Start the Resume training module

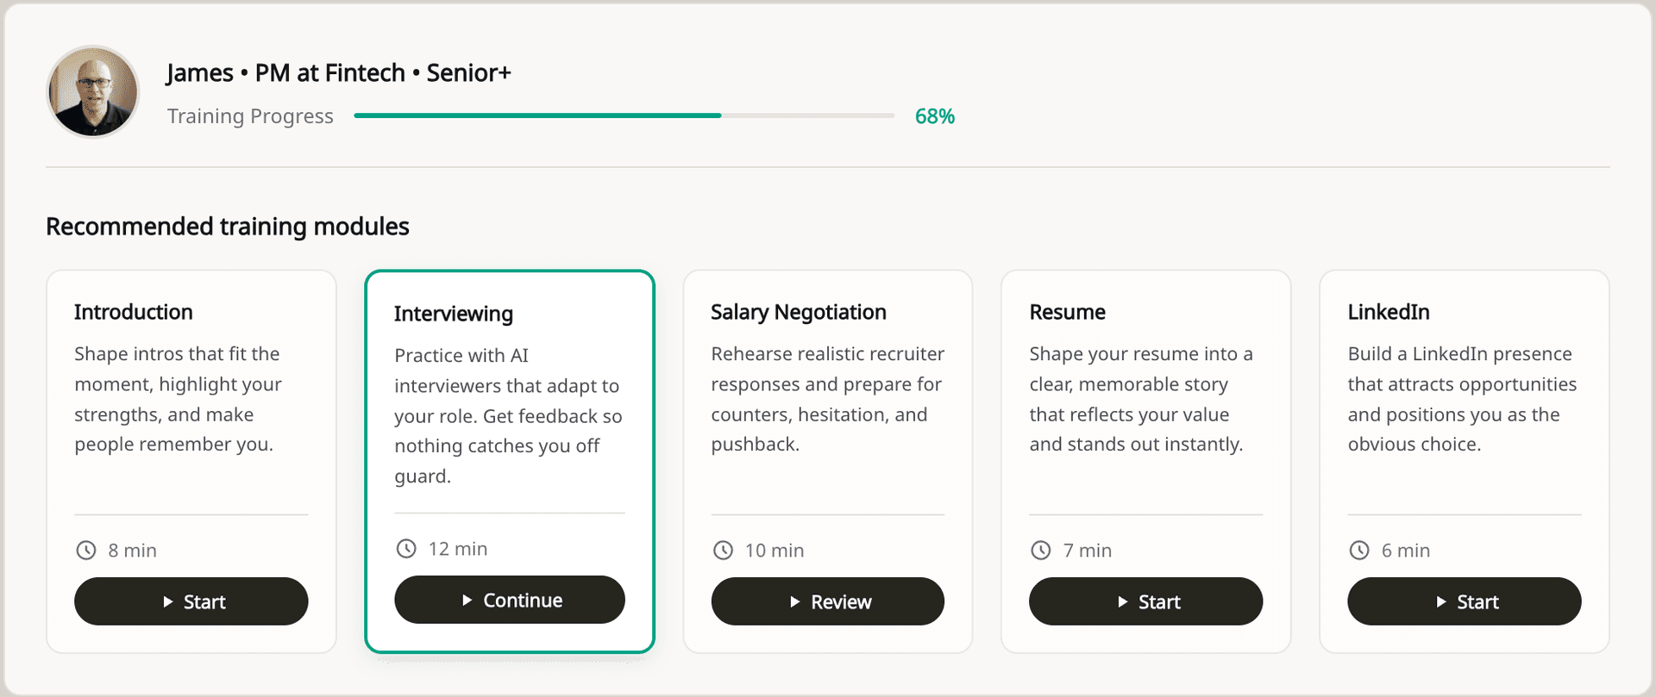click(1145, 601)
